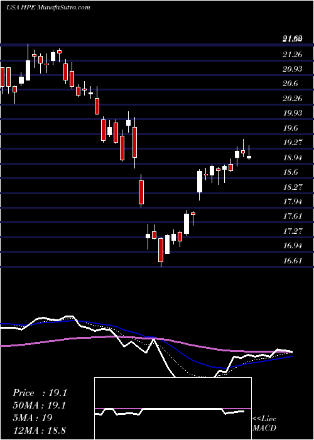Viewport: 314px width, 440px height.
Task: Click the 19.6 price axis label
Action: pyautogui.click(x=291, y=128)
